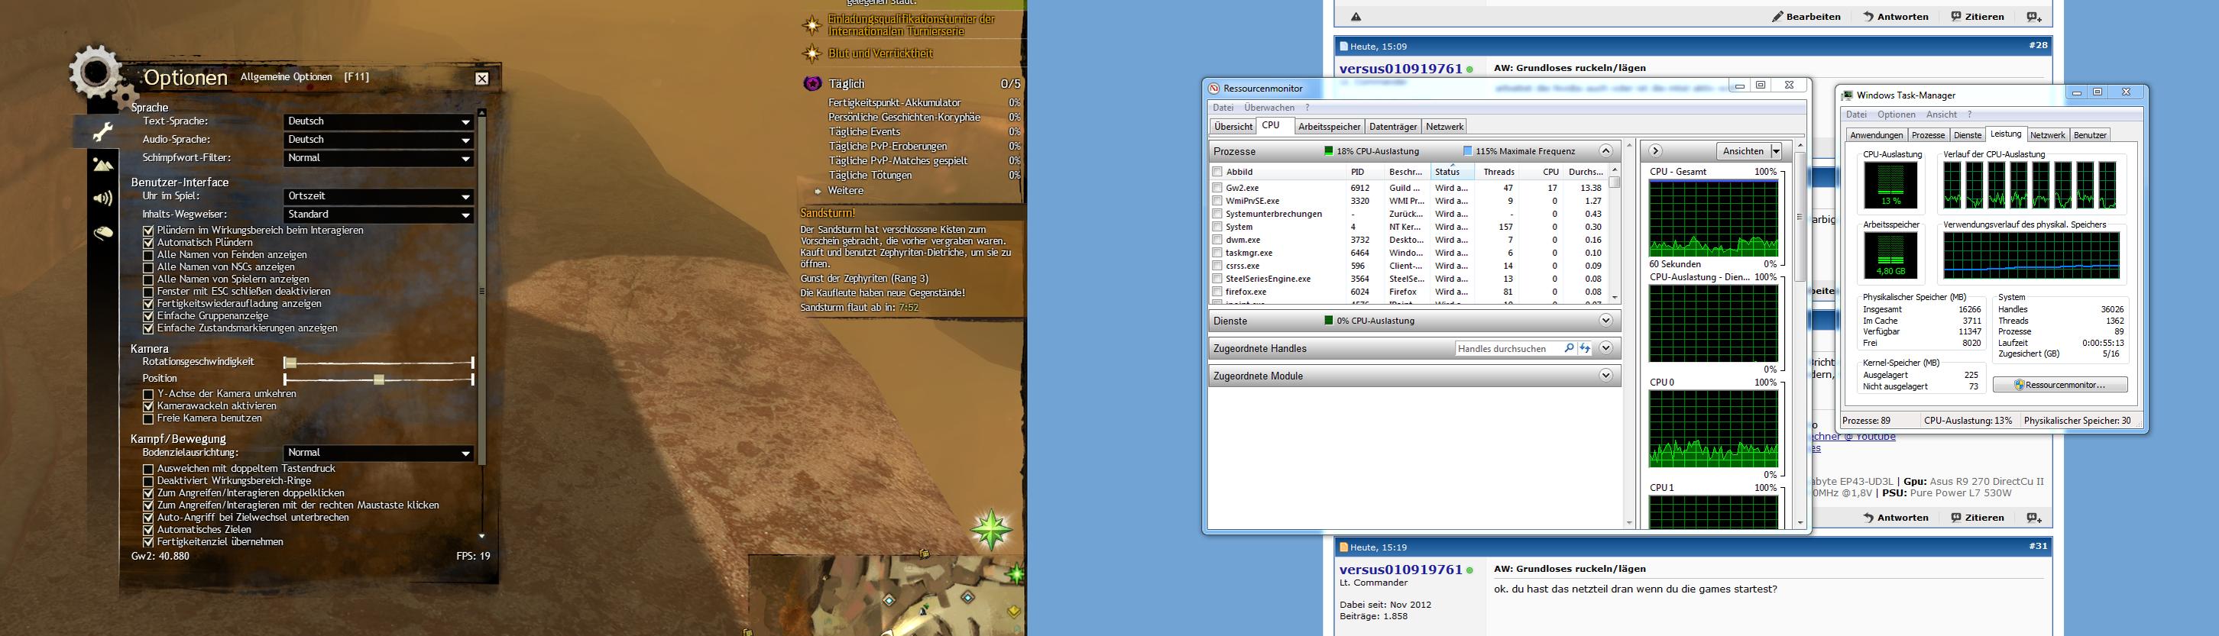This screenshot has height=636, width=2219.
Task: Open the Ansichten dropdown arrow
Action: (1775, 151)
